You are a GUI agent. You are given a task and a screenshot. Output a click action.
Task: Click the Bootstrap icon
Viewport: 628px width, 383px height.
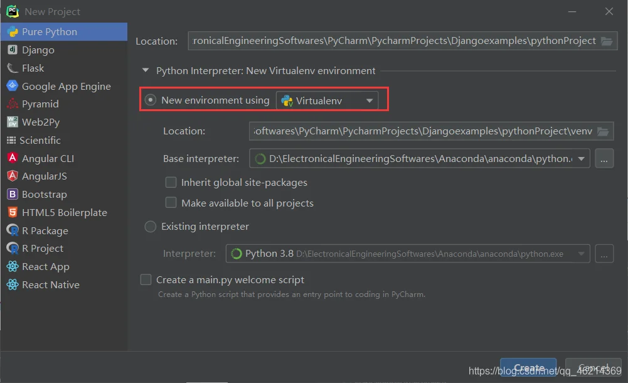click(x=13, y=194)
